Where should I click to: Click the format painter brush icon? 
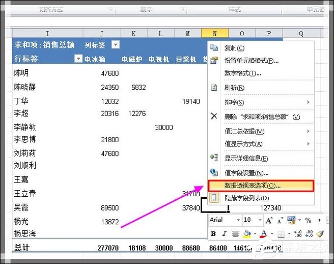click(320, 234)
